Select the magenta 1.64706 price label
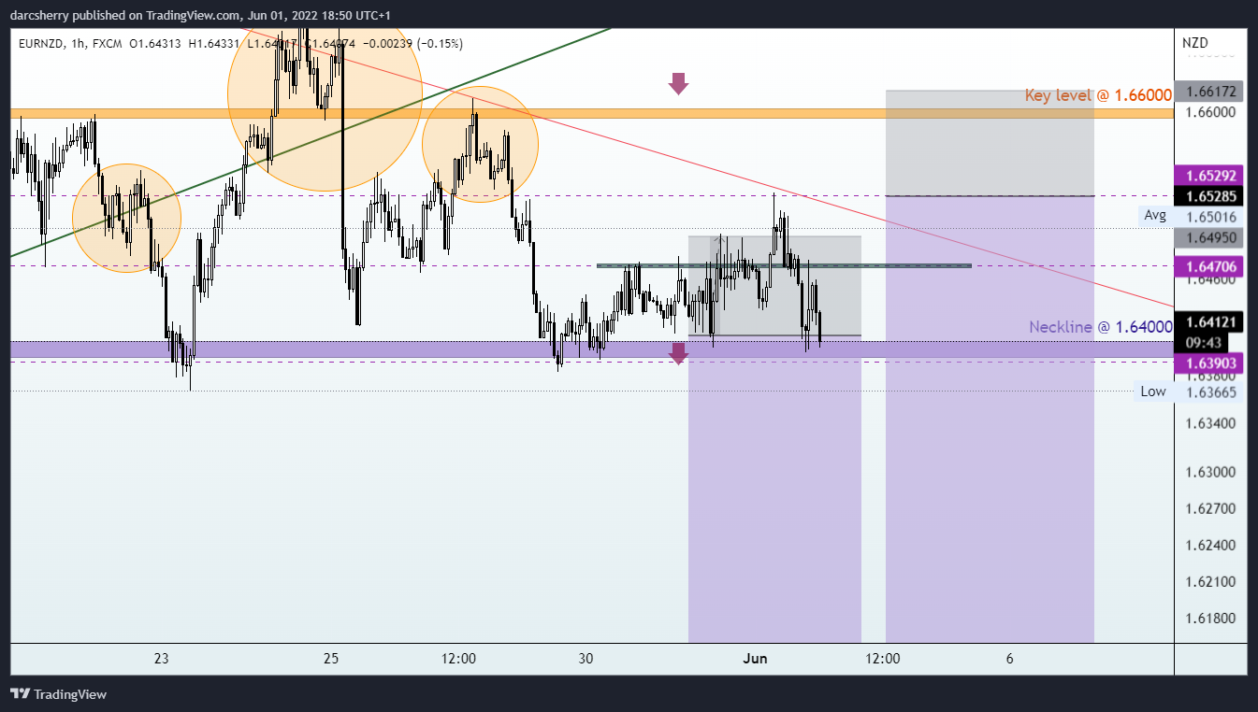 point(1209,266)
